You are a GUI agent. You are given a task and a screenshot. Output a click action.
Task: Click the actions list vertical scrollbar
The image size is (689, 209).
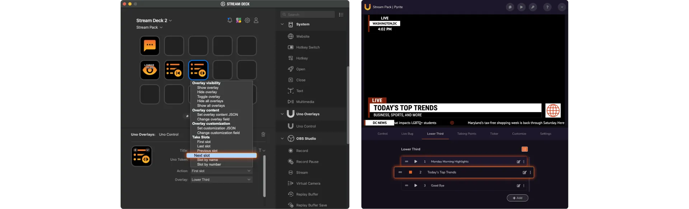(x=348, y=105)
